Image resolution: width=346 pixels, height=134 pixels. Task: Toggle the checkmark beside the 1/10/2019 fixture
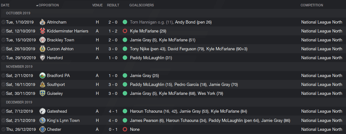[3, 22]
